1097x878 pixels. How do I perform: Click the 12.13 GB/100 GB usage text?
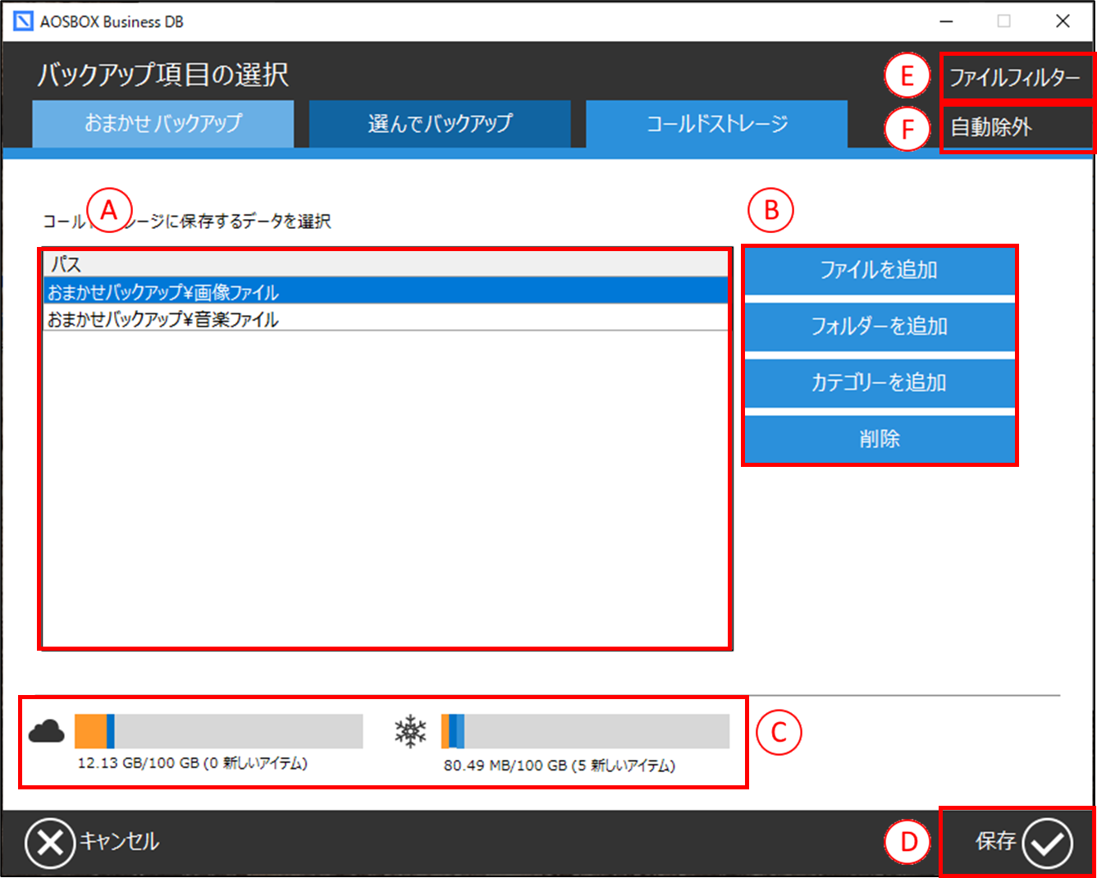coord(193,763)
